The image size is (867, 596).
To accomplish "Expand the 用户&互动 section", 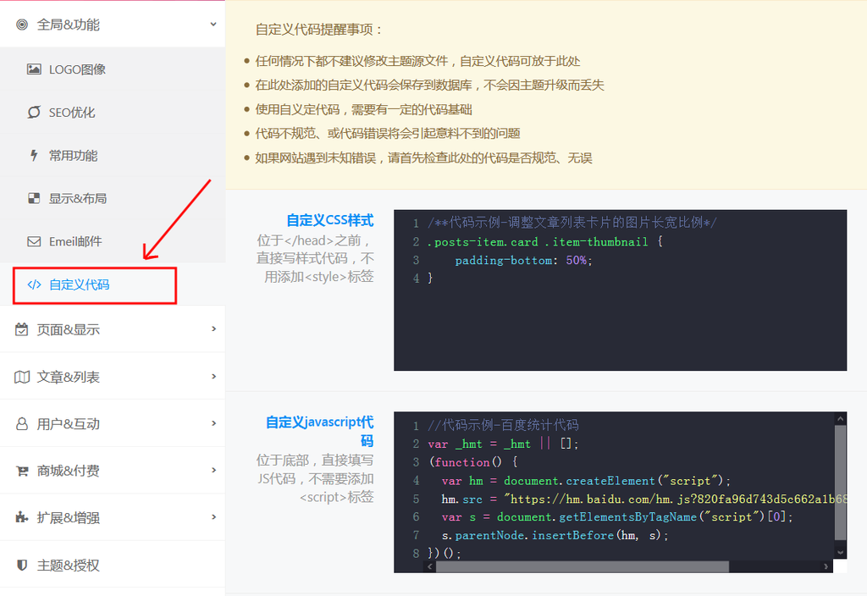I will (213, 422).
